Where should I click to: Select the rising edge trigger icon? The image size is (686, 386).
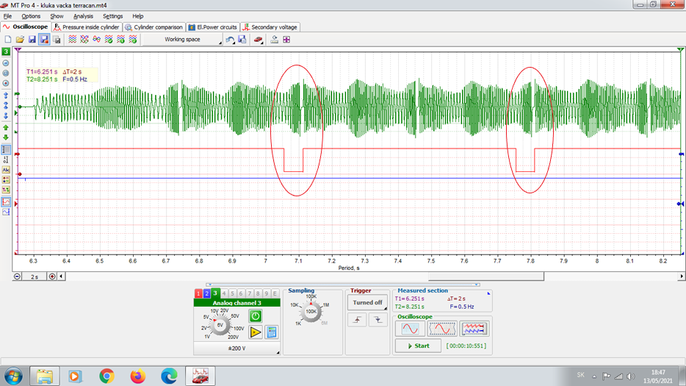357,320
